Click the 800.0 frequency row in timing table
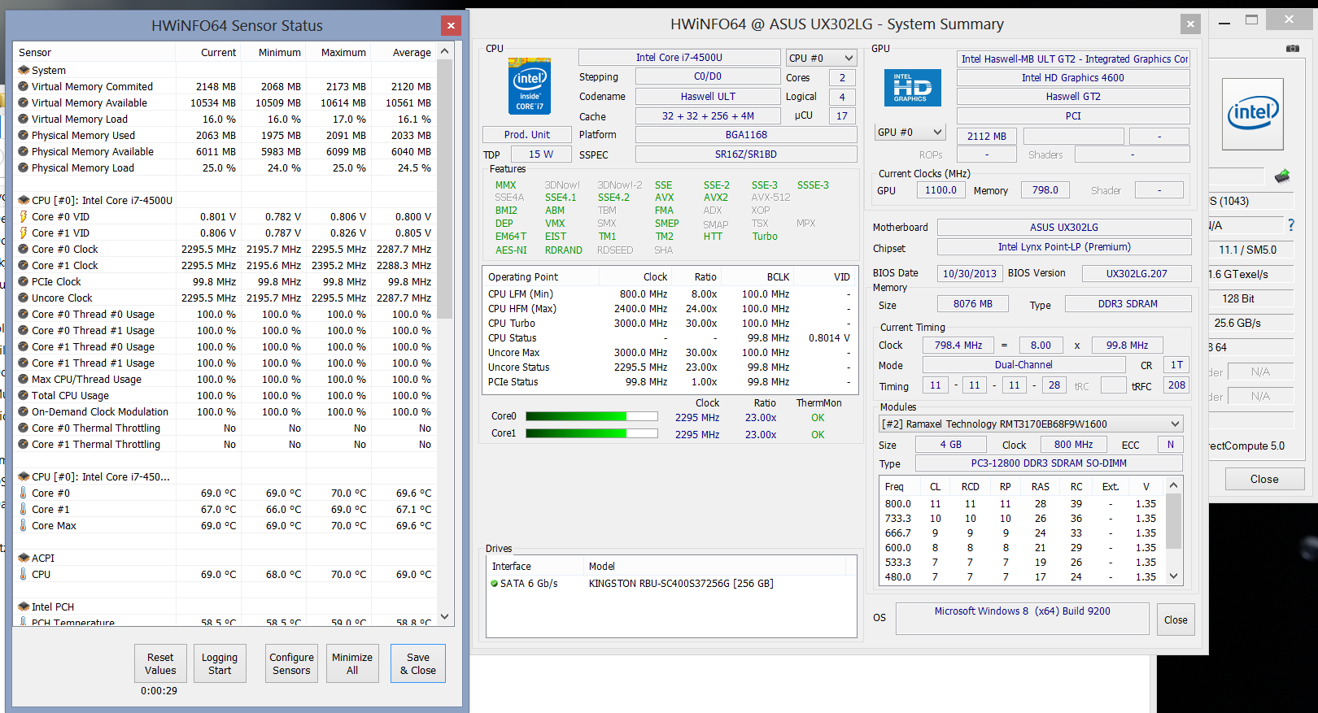 pos(1022,504)
